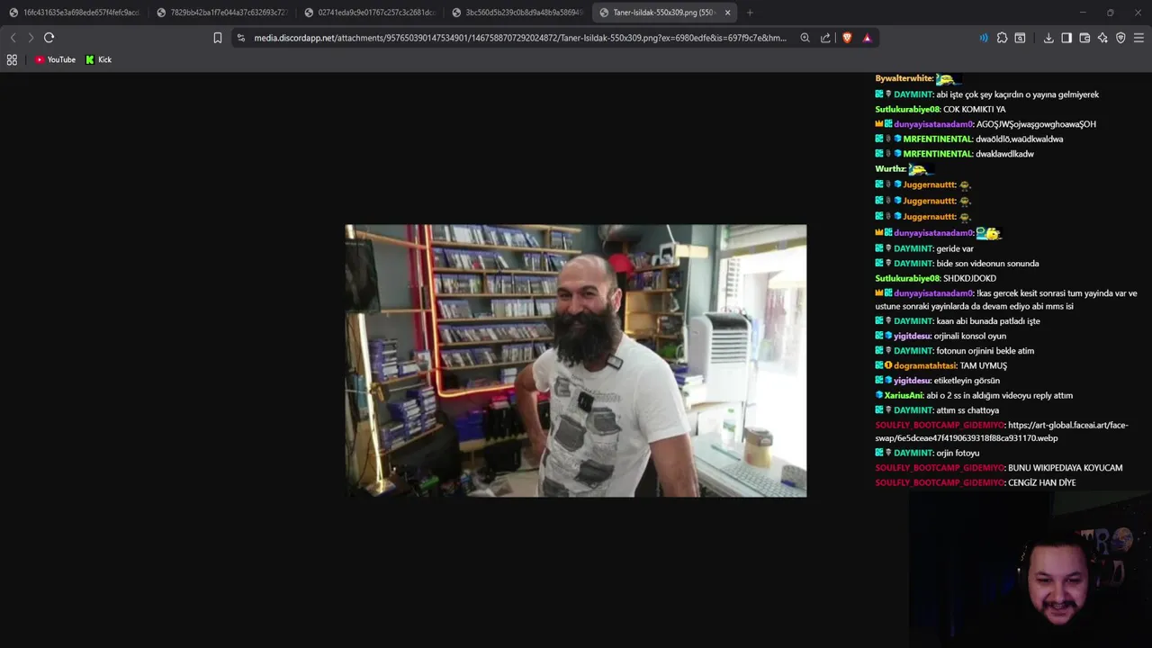
Task: Click the forward navigation arrow
Action: click(x=31, y=38)
